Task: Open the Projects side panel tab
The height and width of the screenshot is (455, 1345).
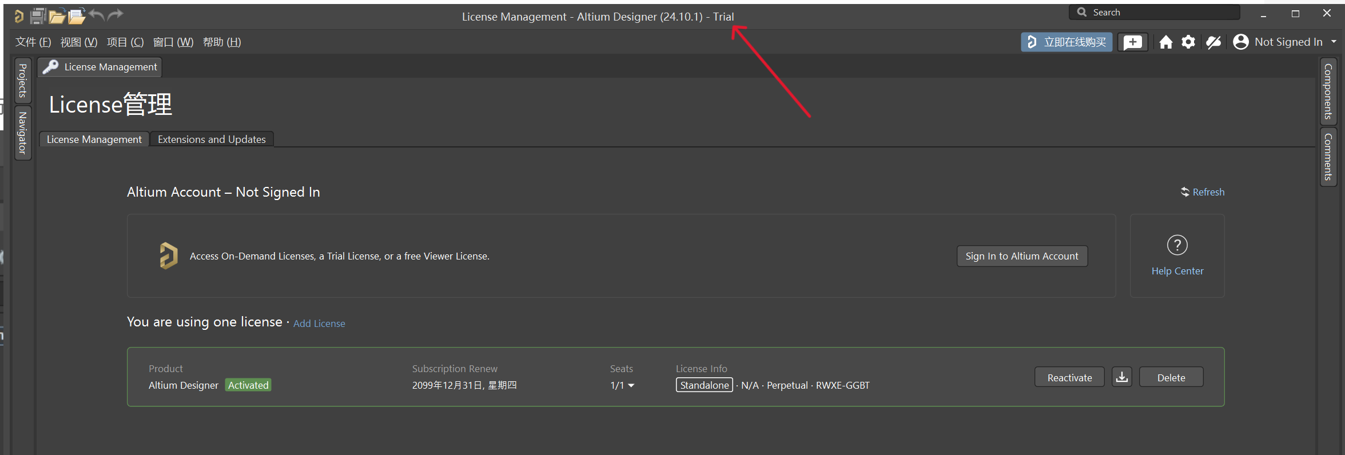Action: [22, 81]
